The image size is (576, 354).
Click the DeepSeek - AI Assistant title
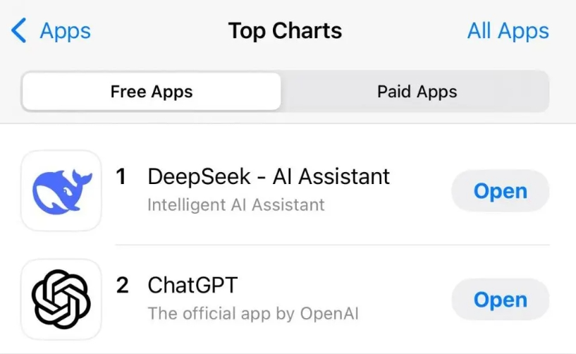269,176
